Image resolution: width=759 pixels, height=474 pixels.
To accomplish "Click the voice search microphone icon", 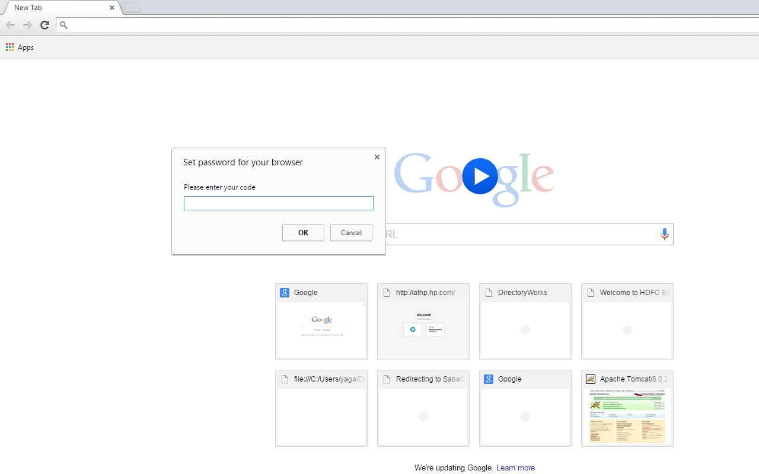I will tap(664, 233).
